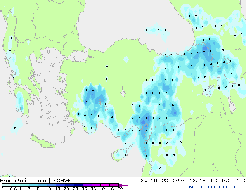Select the dark navy swatch between 25 and 30

(x=78, y=185)
